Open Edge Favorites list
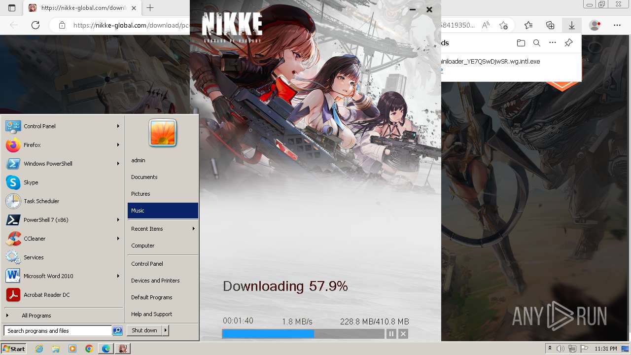Screen dimensions: 631x355 click(x=528, y=25)
